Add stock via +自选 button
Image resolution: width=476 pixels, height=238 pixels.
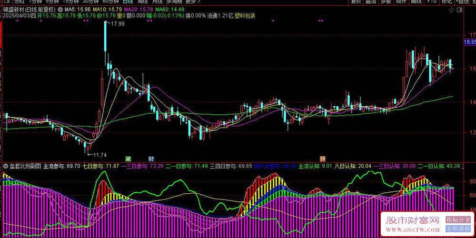click(x=461, y=1)
